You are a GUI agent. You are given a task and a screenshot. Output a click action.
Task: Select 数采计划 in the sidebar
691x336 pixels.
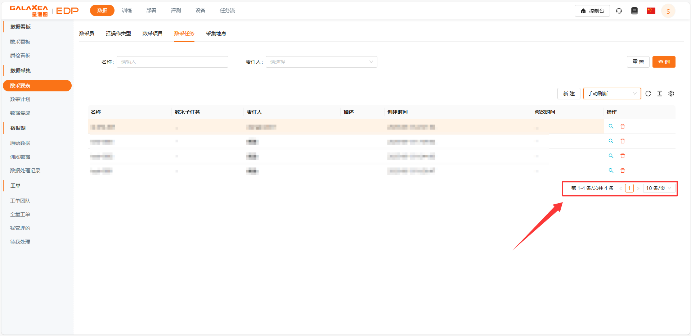click(x=20, y=99)
